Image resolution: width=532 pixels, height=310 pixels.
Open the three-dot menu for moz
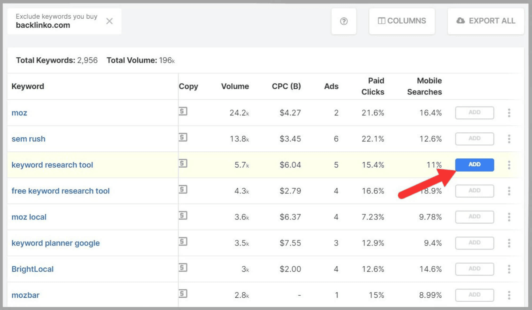tap(509, 113)
